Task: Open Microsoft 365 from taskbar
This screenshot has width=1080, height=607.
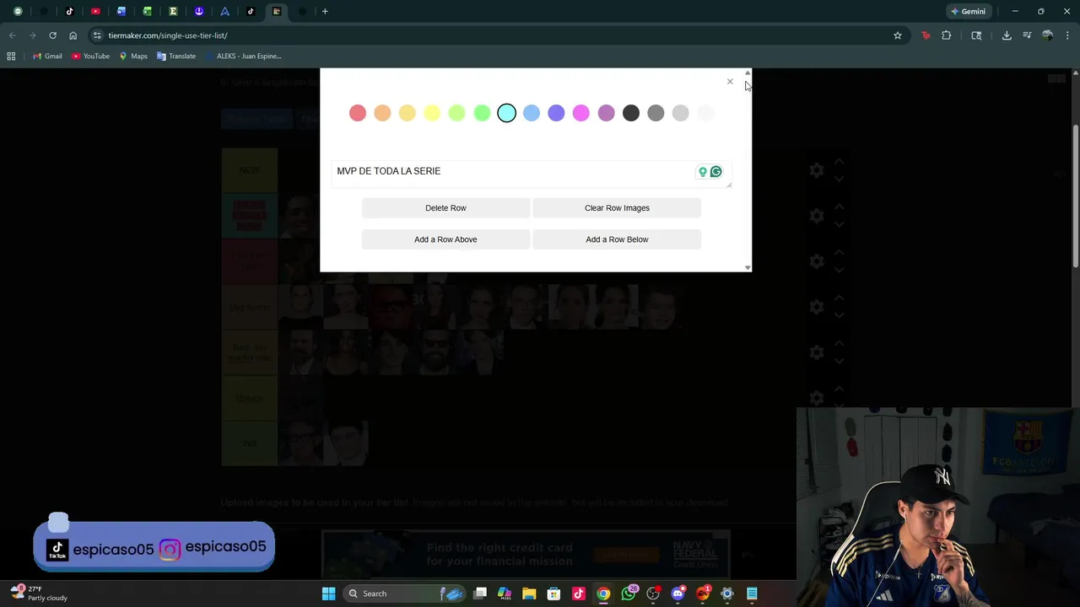Action: 505,594
